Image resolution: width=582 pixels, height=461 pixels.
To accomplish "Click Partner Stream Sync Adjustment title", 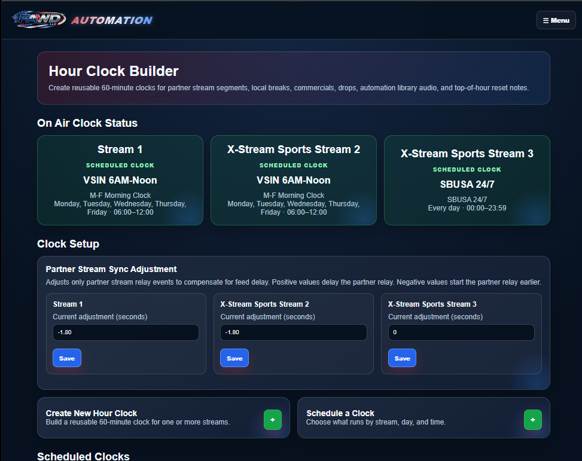I will pyautogui.click(x=111, y=269).
